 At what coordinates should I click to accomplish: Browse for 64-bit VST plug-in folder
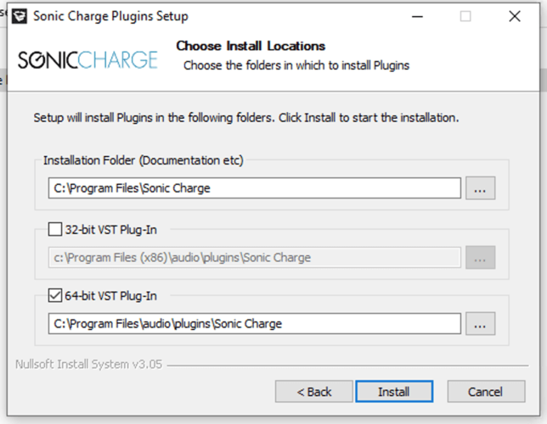point(481,324)
